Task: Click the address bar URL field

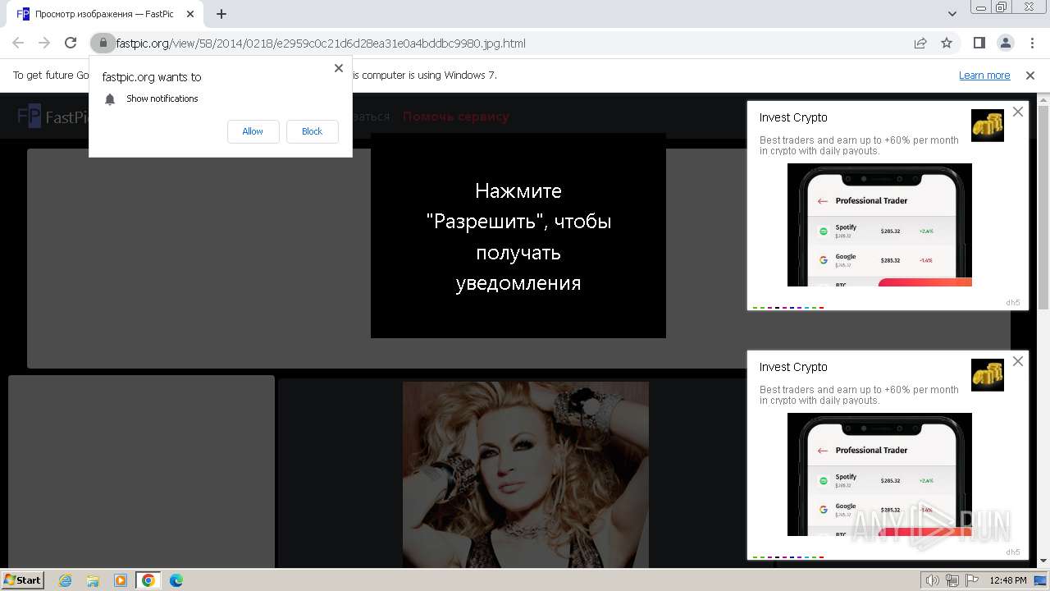Action: tap(509, 44)
